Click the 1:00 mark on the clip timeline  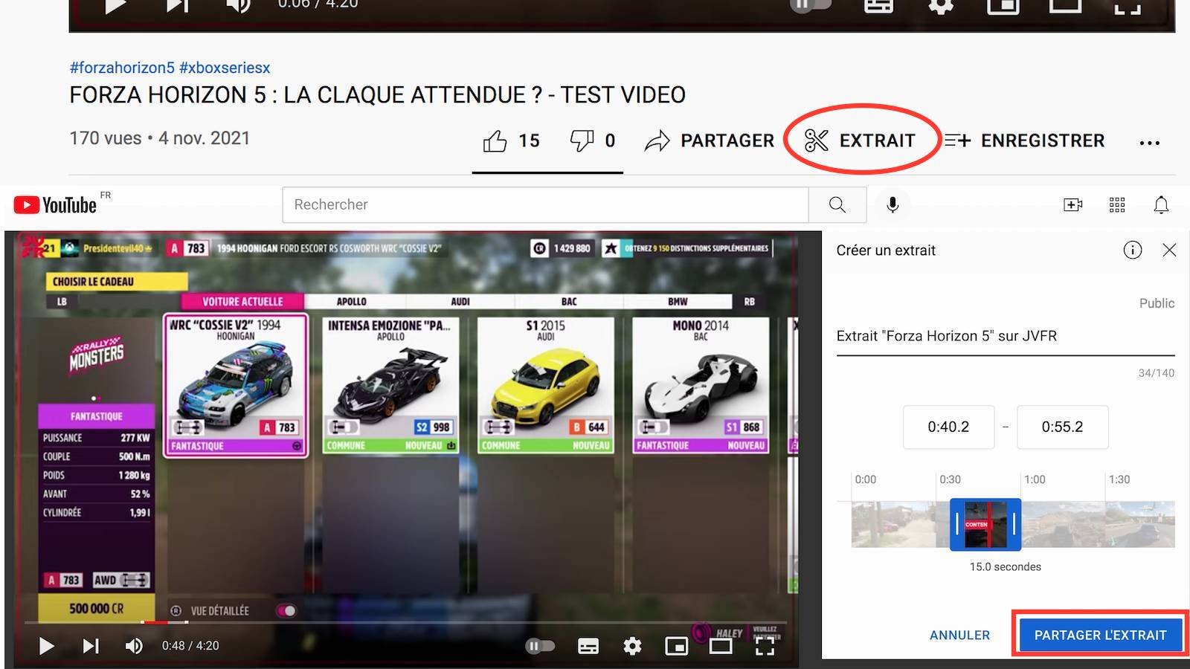click(x=1035, y=479)
